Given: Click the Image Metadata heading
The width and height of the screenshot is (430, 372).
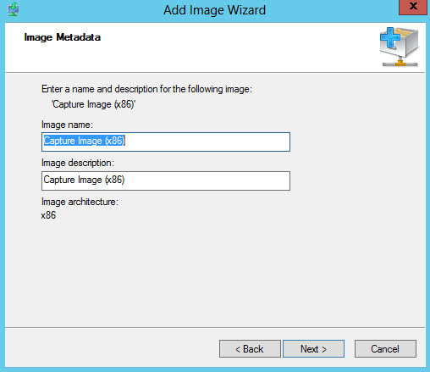Looking at the screenshot, I should pos(63,37).
